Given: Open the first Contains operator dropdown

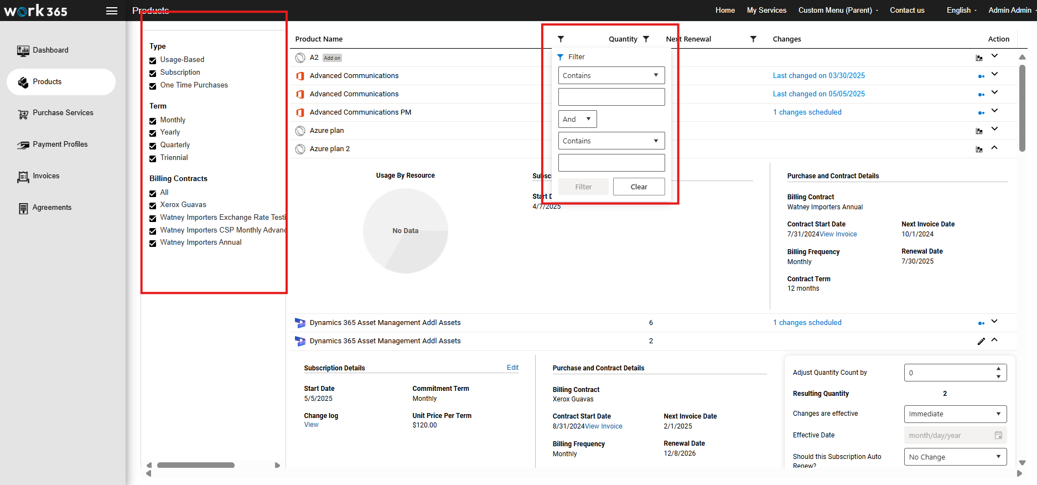Looking at the screenshot, I should click(x=611, y=75).
